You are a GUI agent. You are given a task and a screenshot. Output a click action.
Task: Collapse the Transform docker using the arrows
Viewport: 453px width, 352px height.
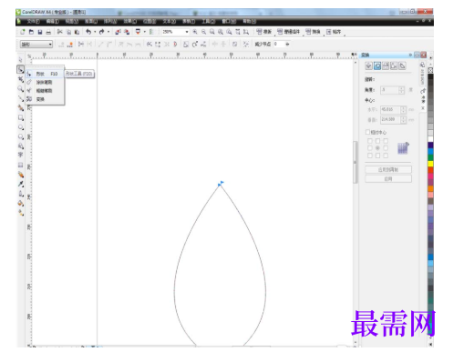pyautogui.click(x=410, y=55)
